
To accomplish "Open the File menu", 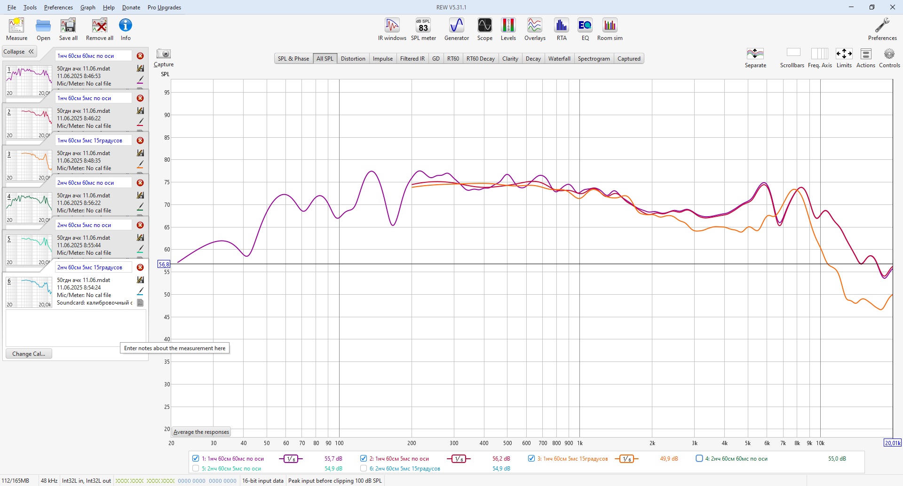I will click(12, 8).
